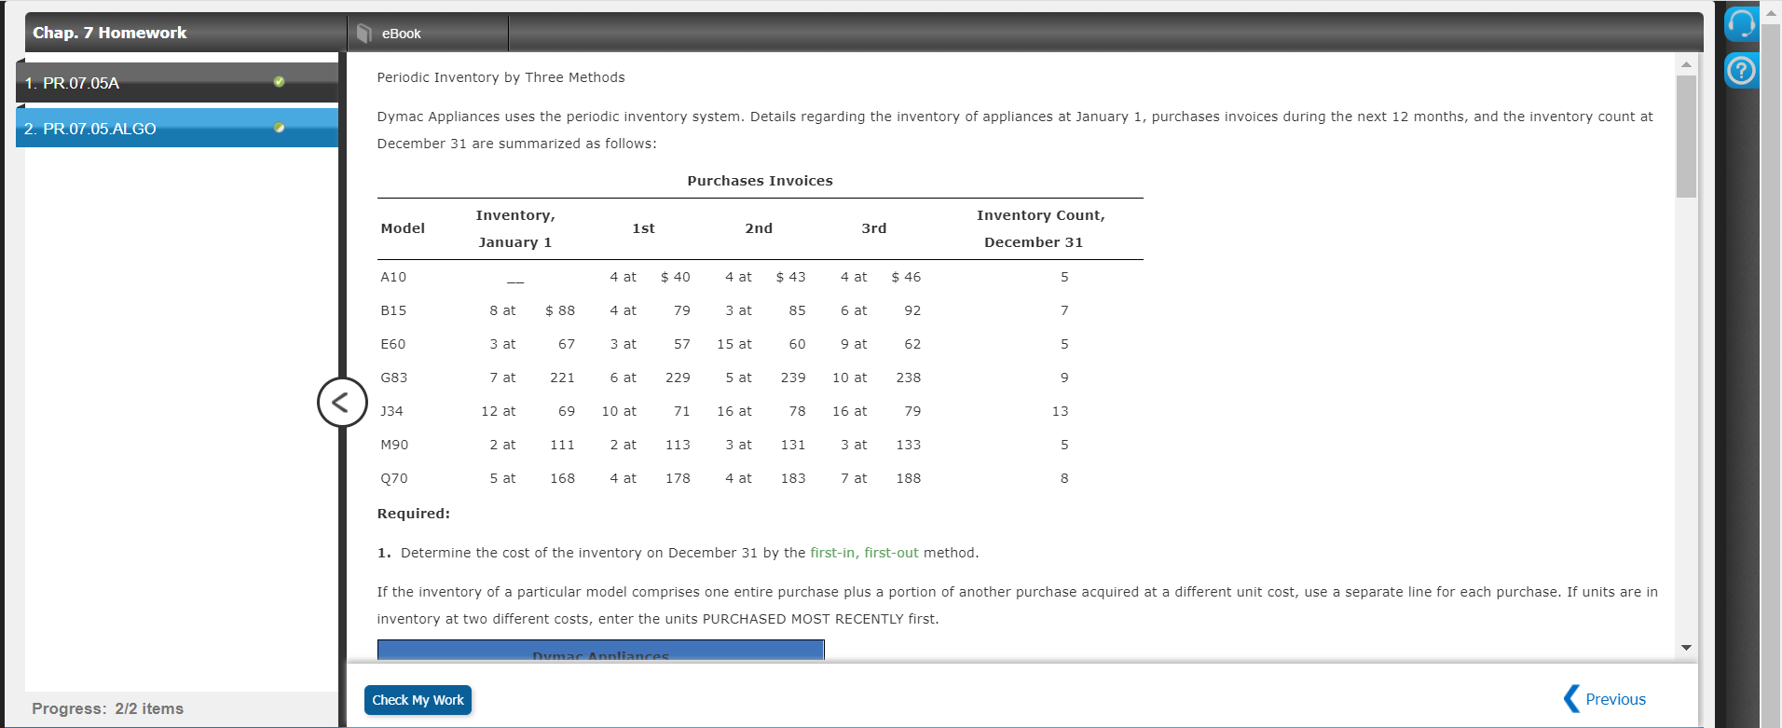
Task: Click the Chap. 7 Homework title
Action: 110,33
